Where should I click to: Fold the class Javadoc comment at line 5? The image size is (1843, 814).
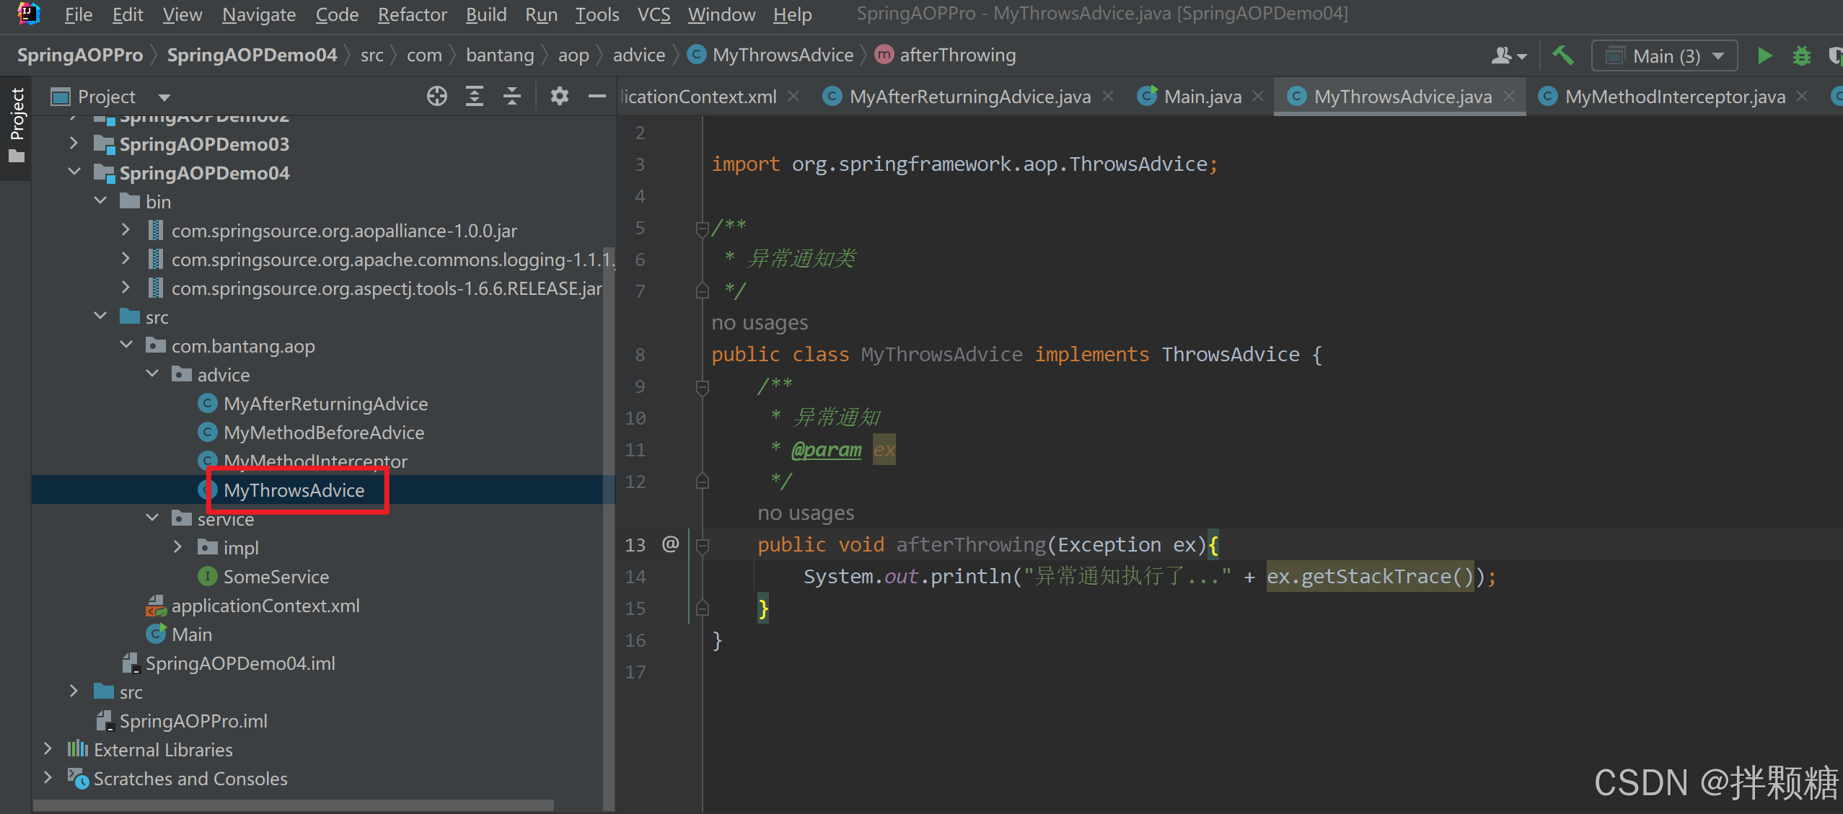[x=702, y=229]
